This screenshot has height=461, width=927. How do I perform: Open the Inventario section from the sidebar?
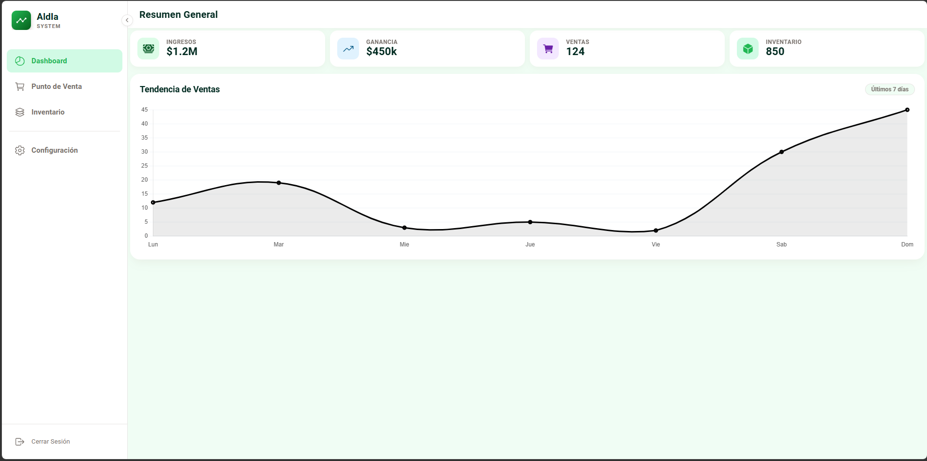click(x=48, y=112)
